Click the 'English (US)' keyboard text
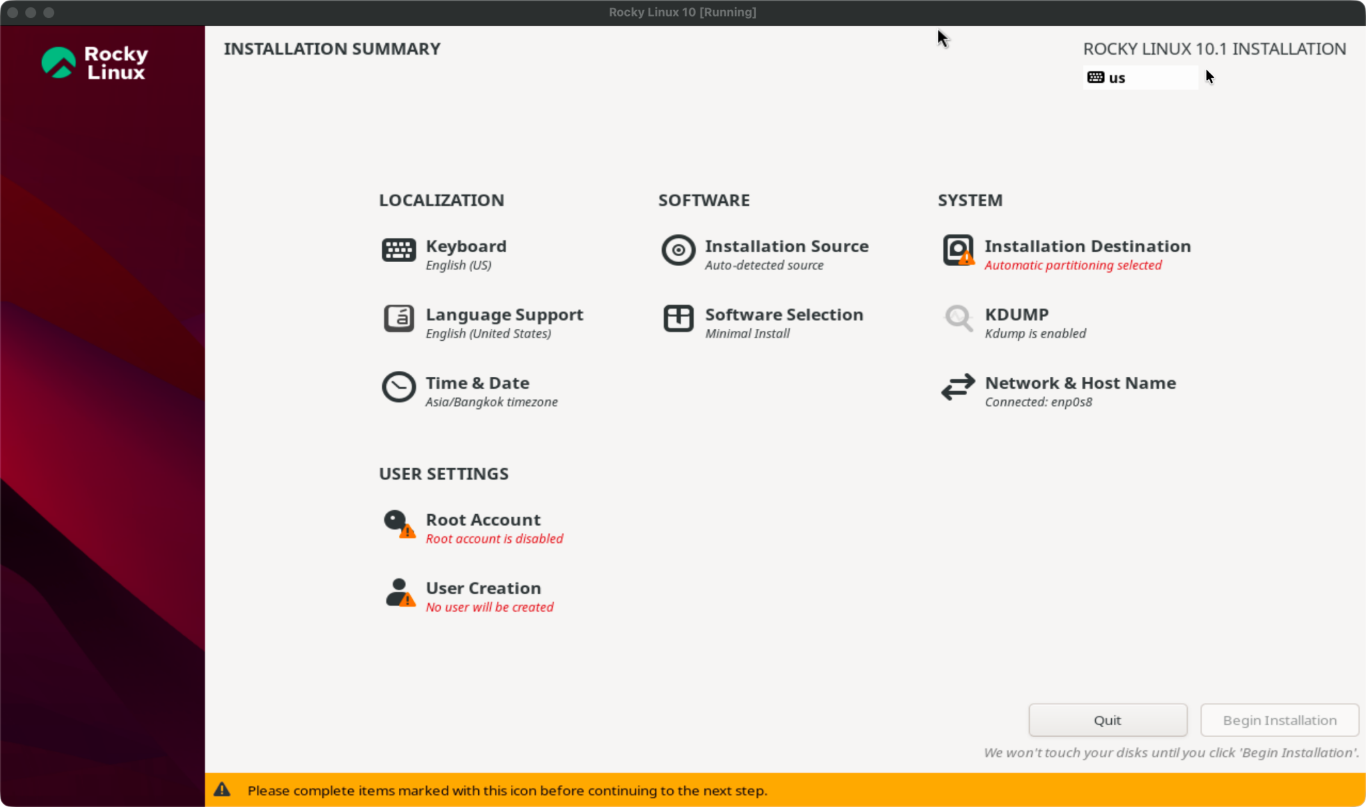 coord(459,265)
